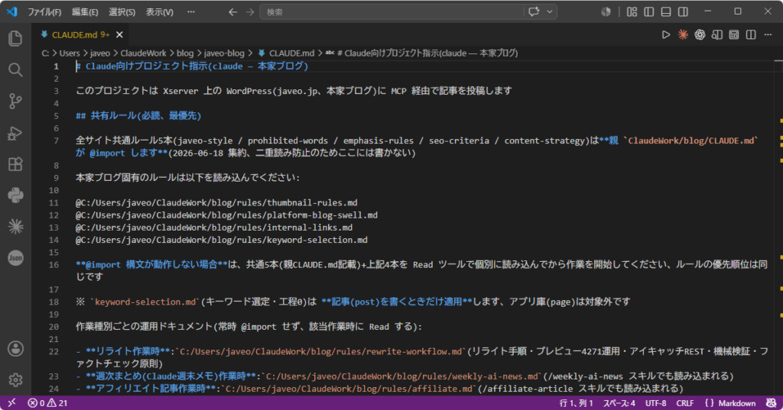Split the editor to the right

click(x=751, y=34)
